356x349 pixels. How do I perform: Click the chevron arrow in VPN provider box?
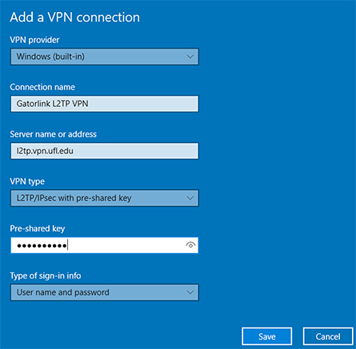point(190,57)
